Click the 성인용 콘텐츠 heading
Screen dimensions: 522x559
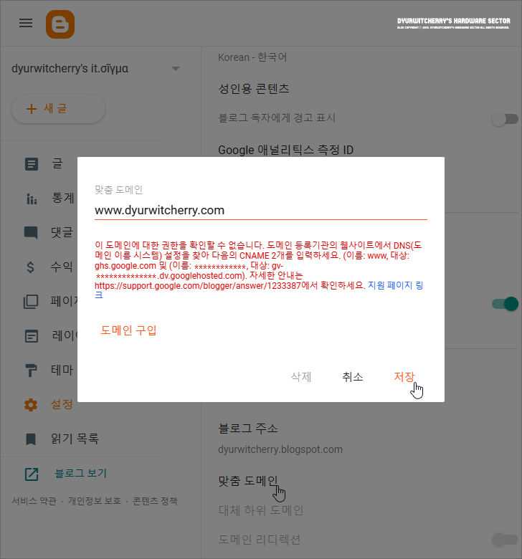click(254, 88)
